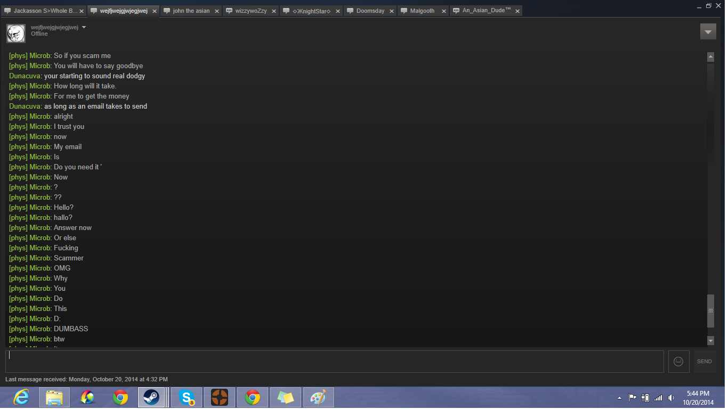The image size is (728, 409).
Task: Open Skype from the taskbar
Action: coord(187,398)
